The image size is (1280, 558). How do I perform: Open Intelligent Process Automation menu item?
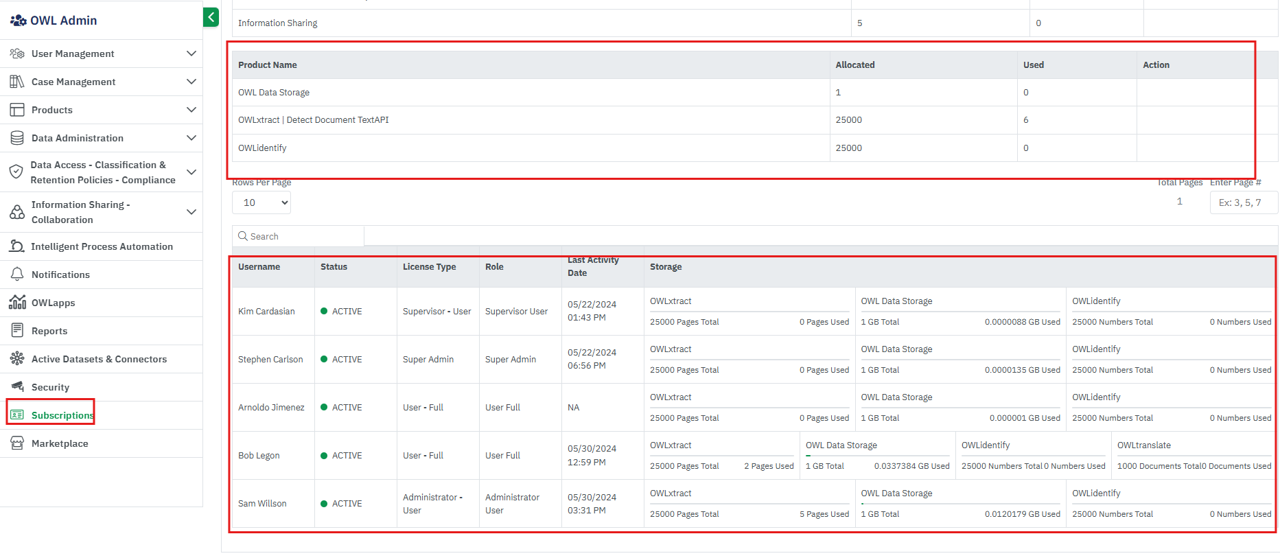(102, 246)
